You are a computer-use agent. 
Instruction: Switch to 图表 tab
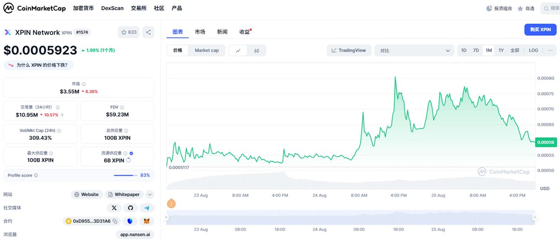pyautogui.click(x=178, y=32)
